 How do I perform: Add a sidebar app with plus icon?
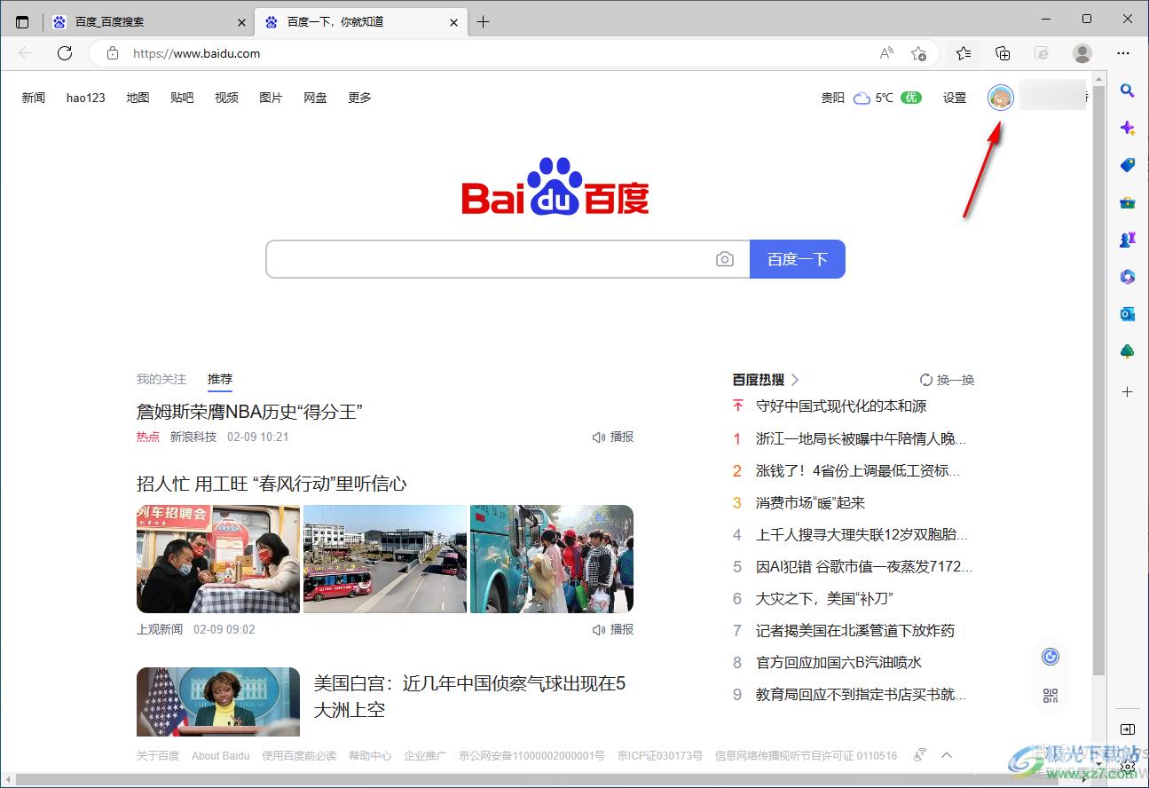(x=1127, y=391)
